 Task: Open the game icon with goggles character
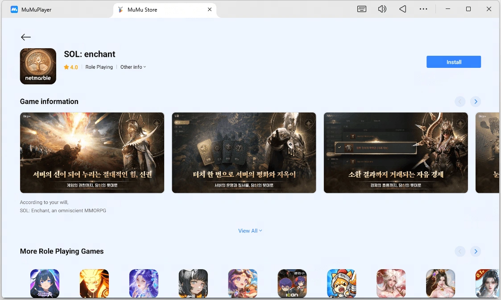point(243,283)
